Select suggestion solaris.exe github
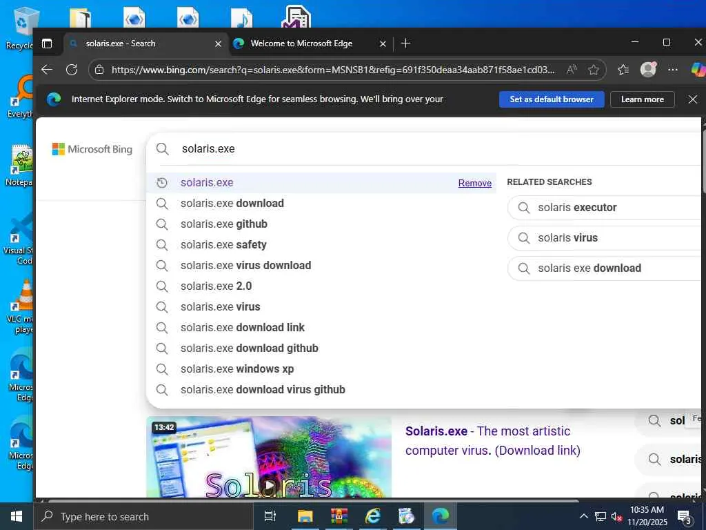Screen dimensions: 706x530 pos(321,224)
